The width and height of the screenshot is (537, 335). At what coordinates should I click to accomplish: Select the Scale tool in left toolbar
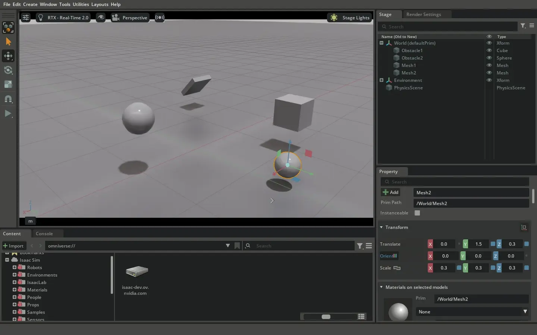click(8, 84)
